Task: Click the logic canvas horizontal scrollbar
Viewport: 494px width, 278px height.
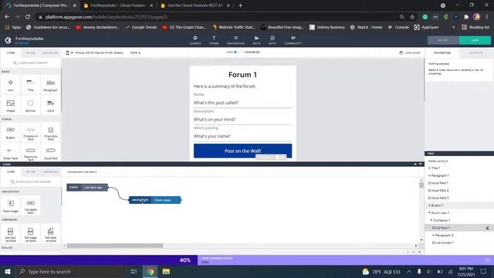Action: pos(115,246)
